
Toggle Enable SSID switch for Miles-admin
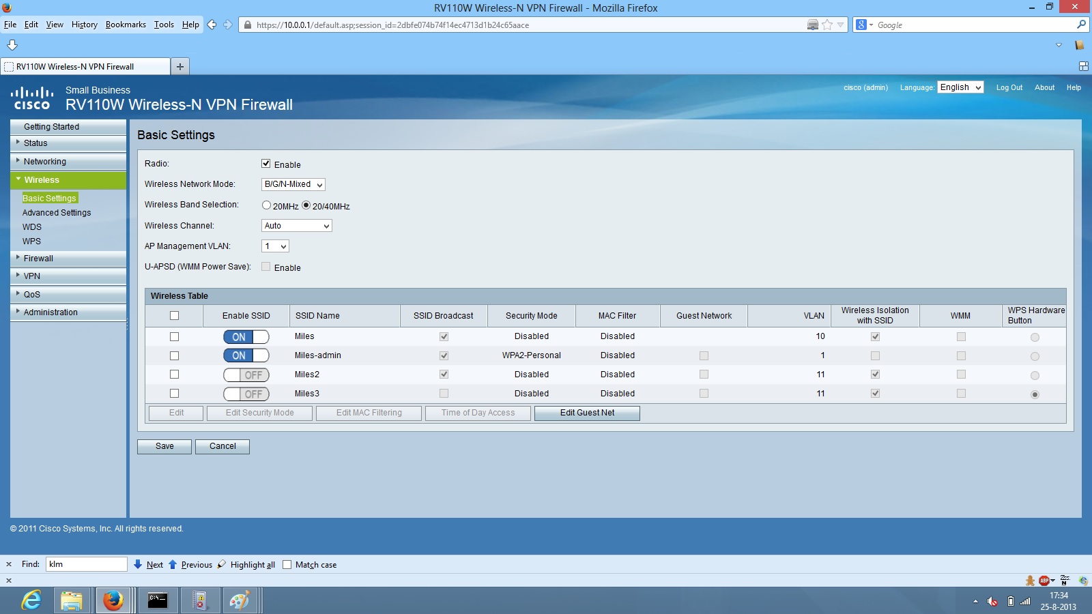click(x=246, y=355)
